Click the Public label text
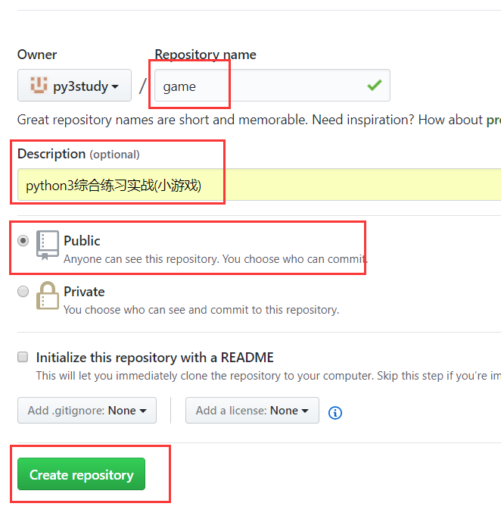 coord(82,241)
